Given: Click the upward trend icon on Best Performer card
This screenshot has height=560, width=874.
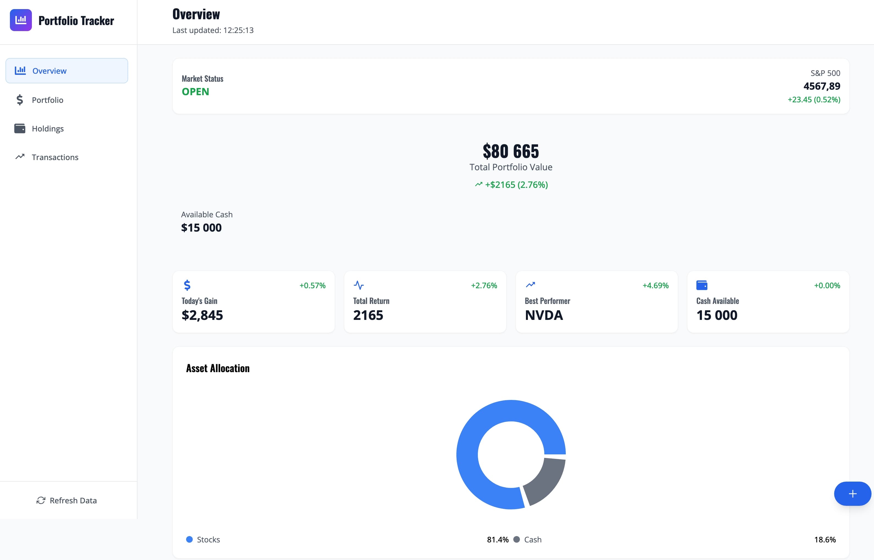Looking at the screenshot, I should (531, 286).
